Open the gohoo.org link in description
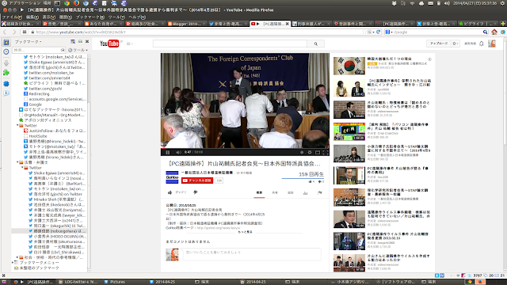 tap(219, 228)
